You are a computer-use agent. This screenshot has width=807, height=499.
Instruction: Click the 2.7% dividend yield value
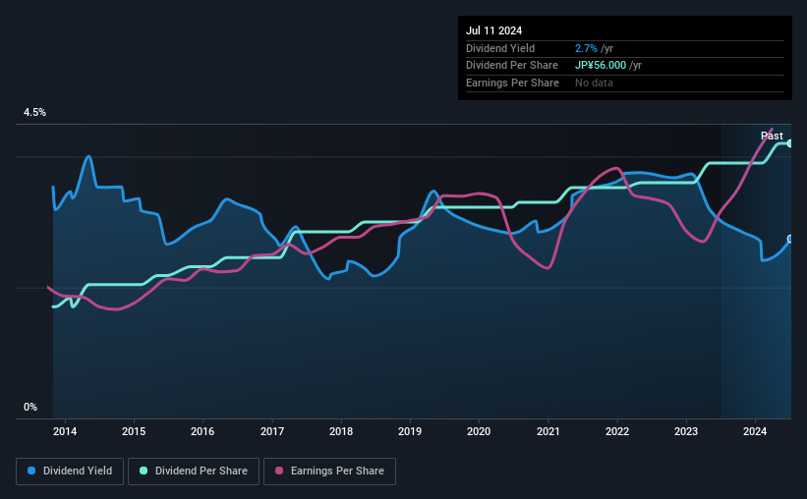pos(586,48)
